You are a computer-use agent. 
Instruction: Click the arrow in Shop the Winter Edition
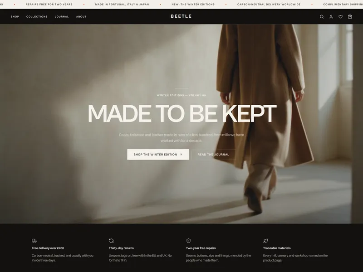181,155
